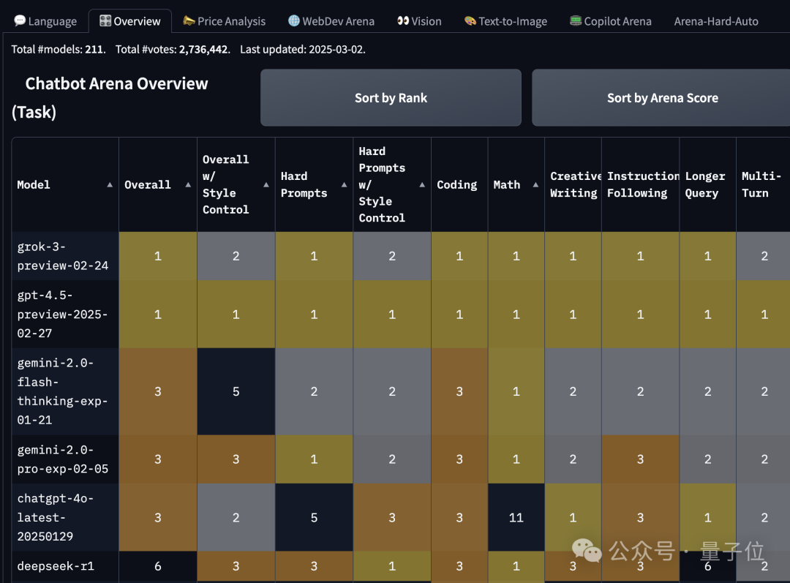Click the Sort by Arena Score button

[x=661, y=97]
